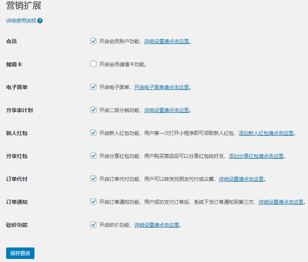Click 添加分享红包请点击这里 link
The width and height of the screenshot is (308, 262).
(x=256, y=156)
